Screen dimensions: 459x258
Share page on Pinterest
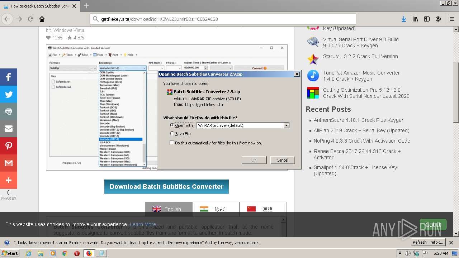tap(9, 146)
